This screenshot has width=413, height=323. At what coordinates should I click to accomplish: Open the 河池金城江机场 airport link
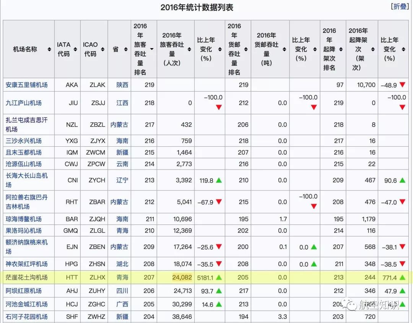(28, 304)
